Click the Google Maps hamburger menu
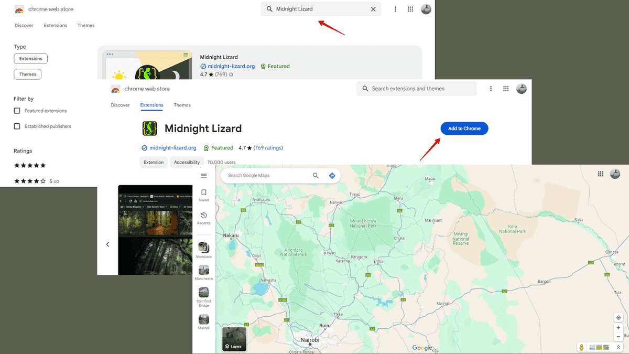Image resolution: width=629 pixels, height=354 pixels. click(204, 176)
